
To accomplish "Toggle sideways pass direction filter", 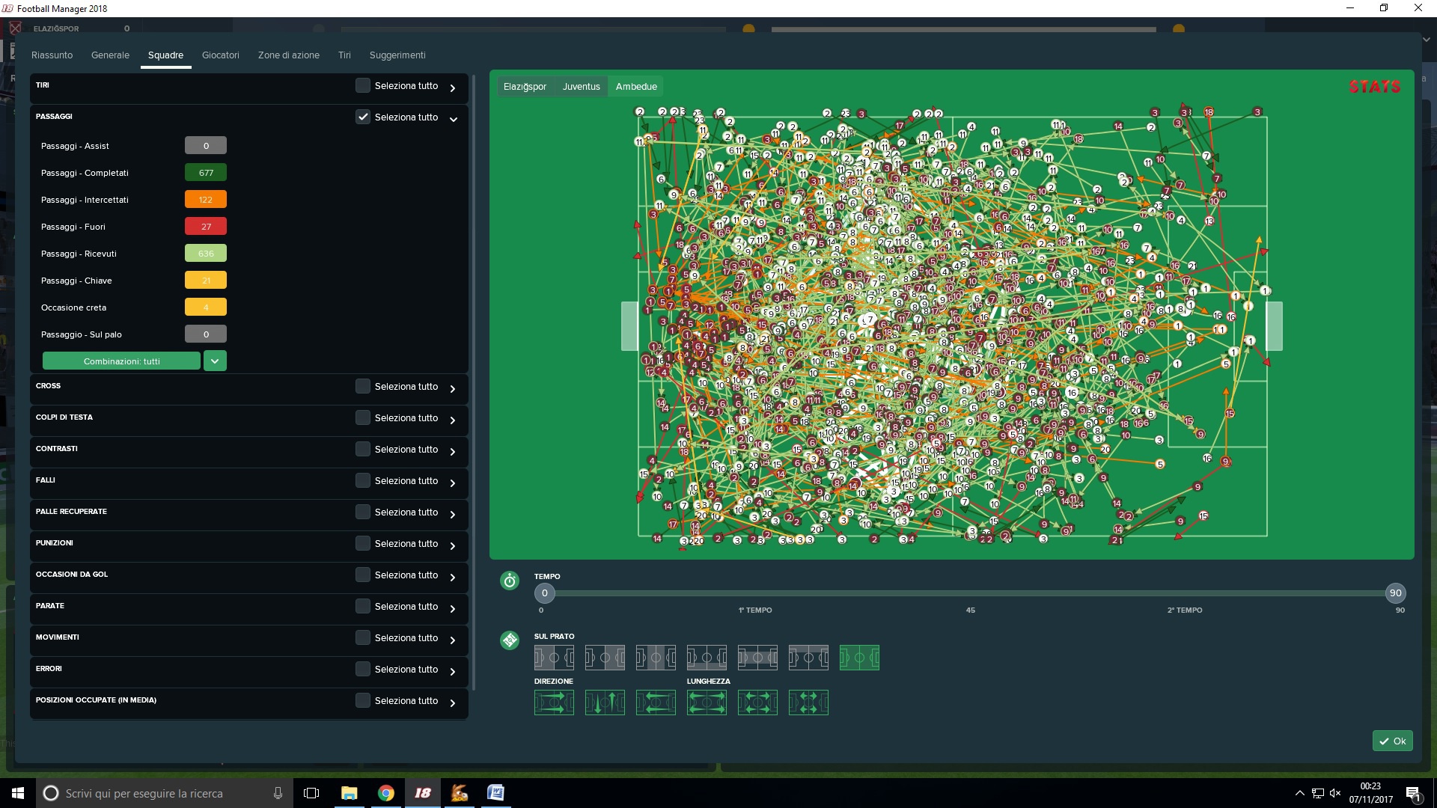I will coord(605,703).
